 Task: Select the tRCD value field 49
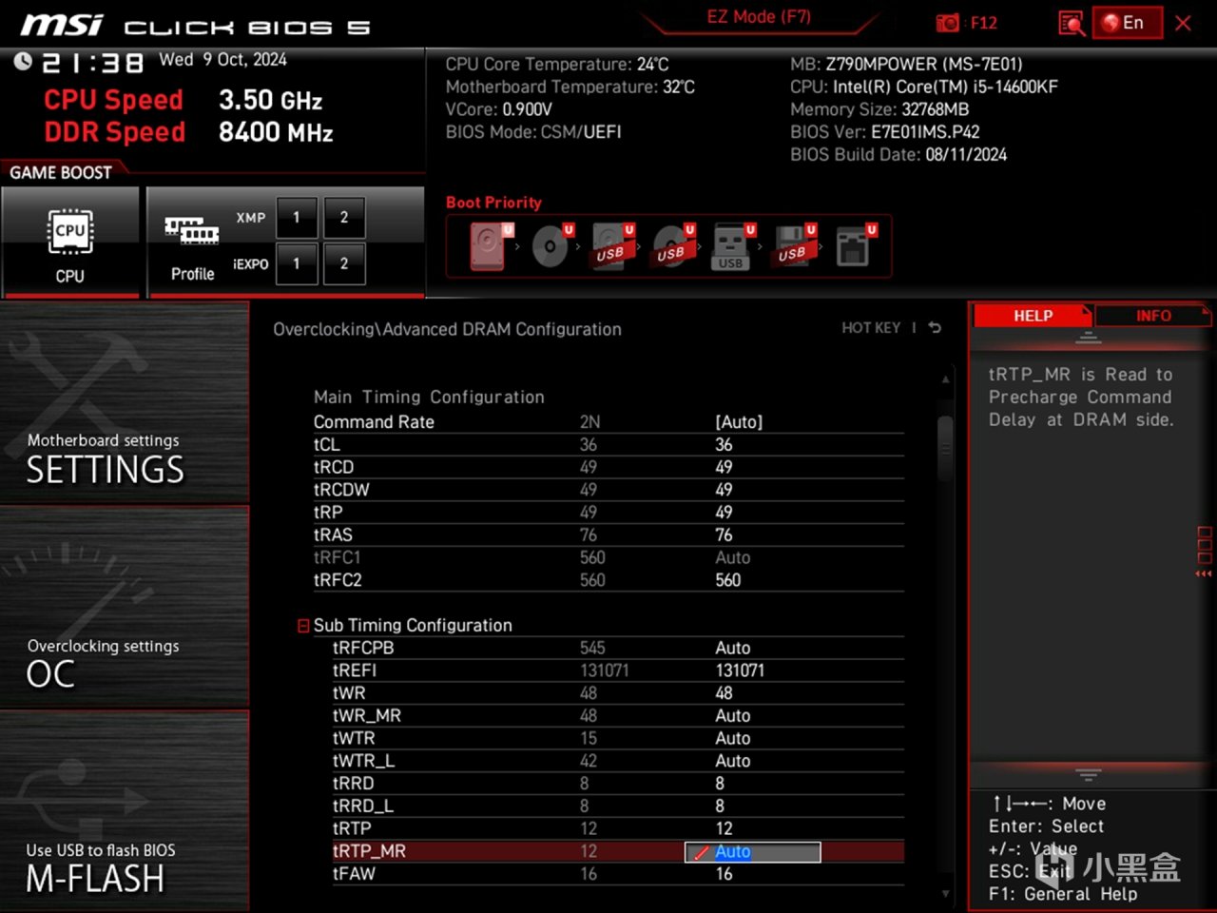point(724,468)
